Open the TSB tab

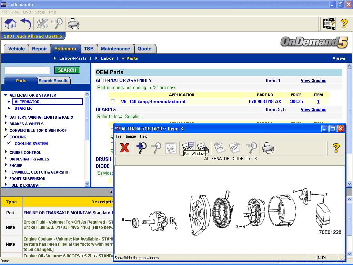point(89,49)
